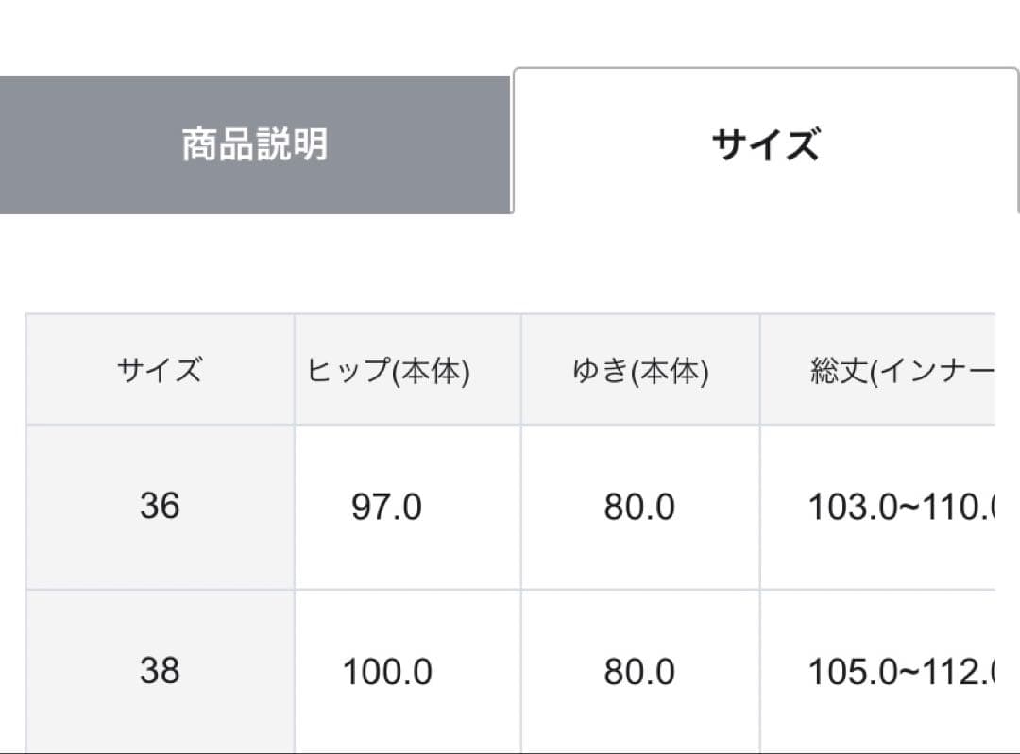Click the gray 商品説明 tab area

[255, 144]
